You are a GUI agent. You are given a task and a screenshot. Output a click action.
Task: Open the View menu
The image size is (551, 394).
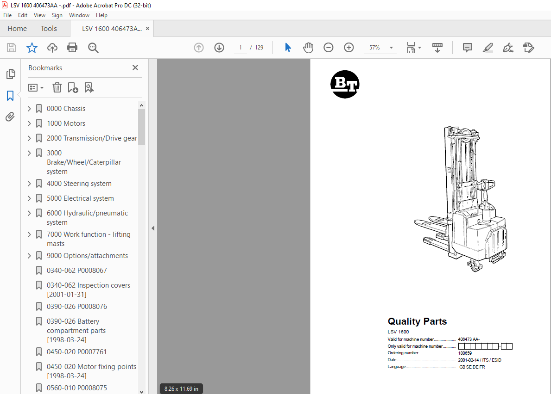(39, 15)
